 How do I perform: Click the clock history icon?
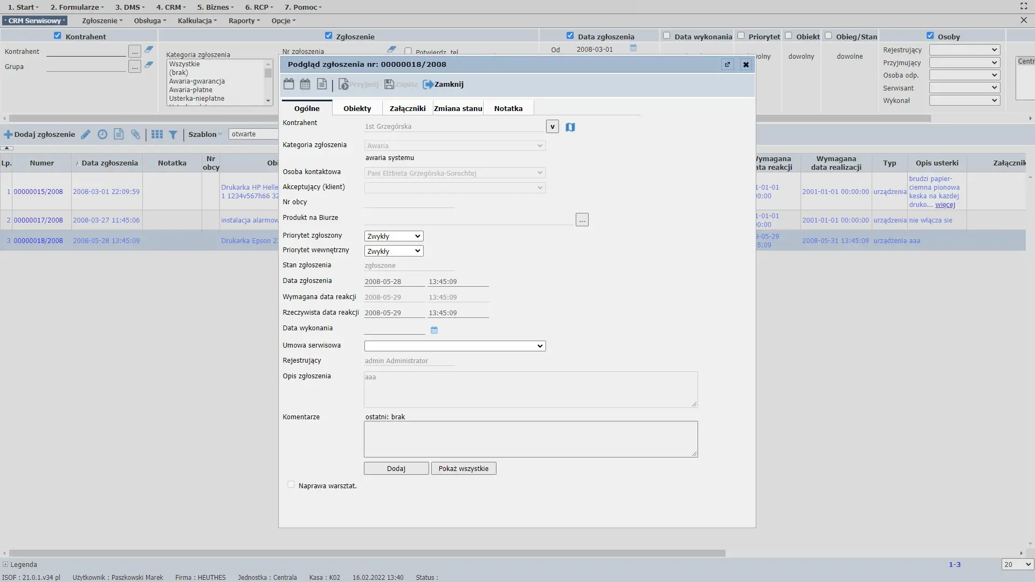pyautogui.click(x=102, y=135)
